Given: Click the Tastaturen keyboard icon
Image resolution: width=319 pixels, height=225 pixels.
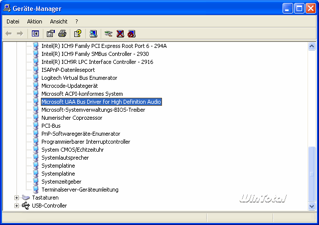Looking at the screenshot, I should pyautogui.click(x=26, y=198).
